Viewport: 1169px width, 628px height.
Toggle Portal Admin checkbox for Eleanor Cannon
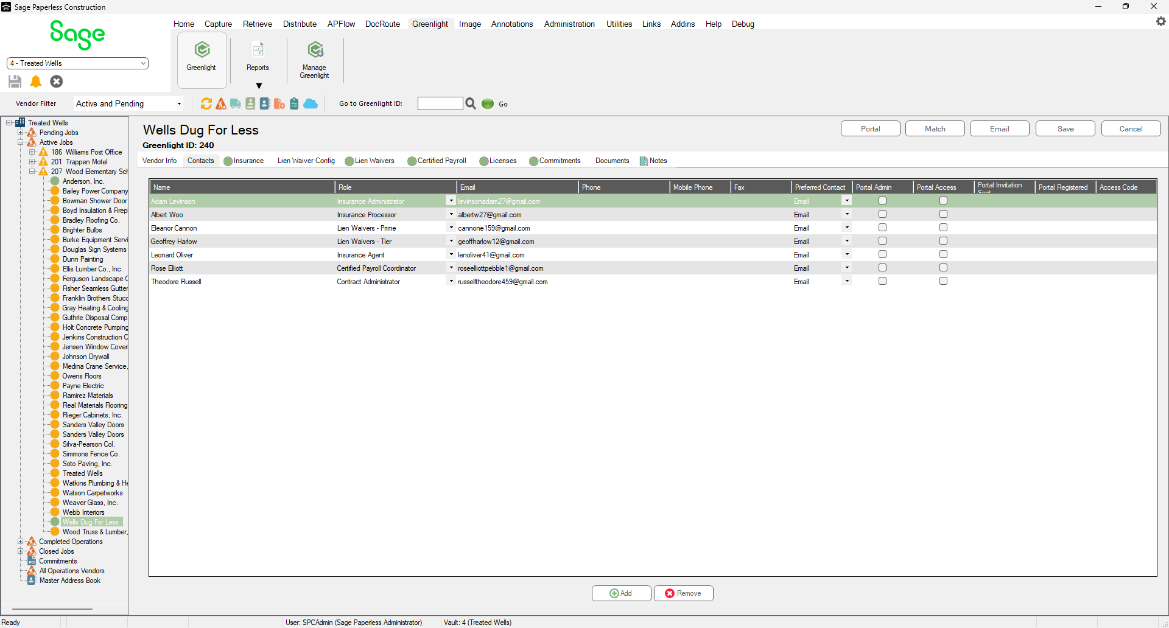tap(882, 228)
